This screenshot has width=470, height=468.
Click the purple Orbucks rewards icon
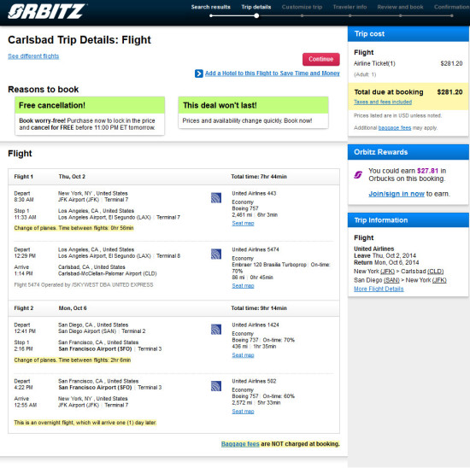[358, 174]
